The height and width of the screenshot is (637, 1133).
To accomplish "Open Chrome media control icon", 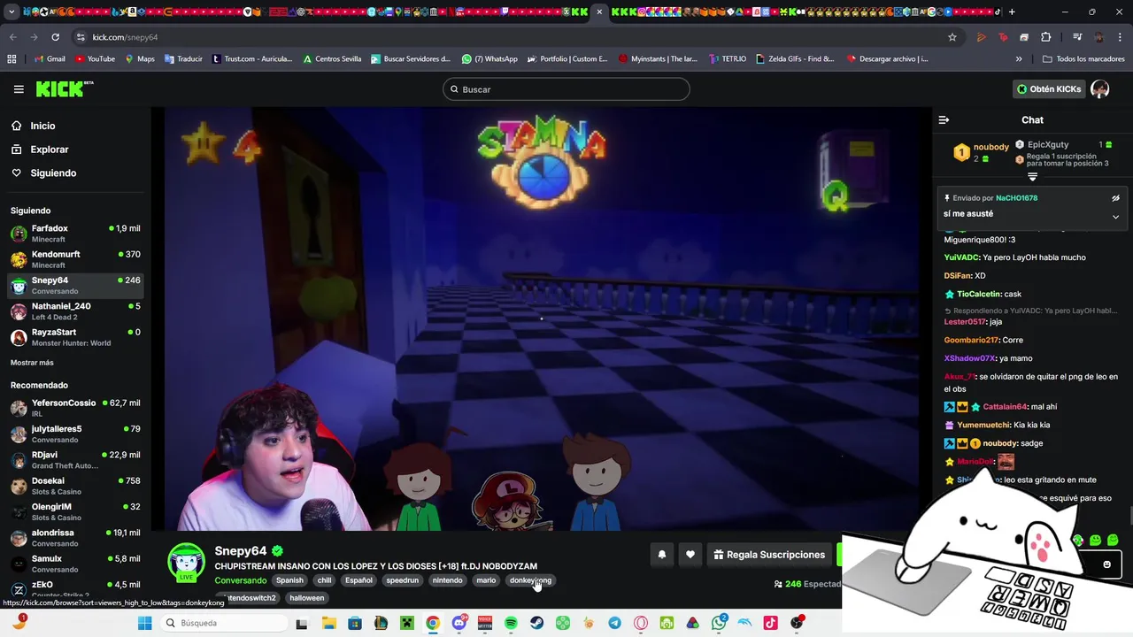I will 1077,37.
